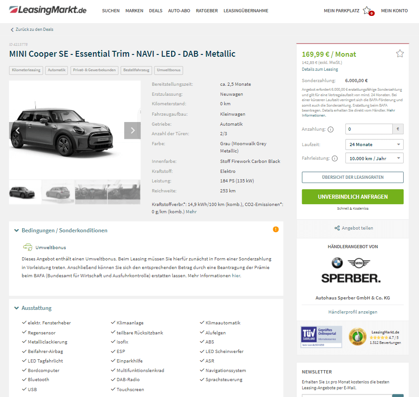Click the Bestellfahrzeug tag
The height and width of the screenshot is (397, 419).
(136, 70)
